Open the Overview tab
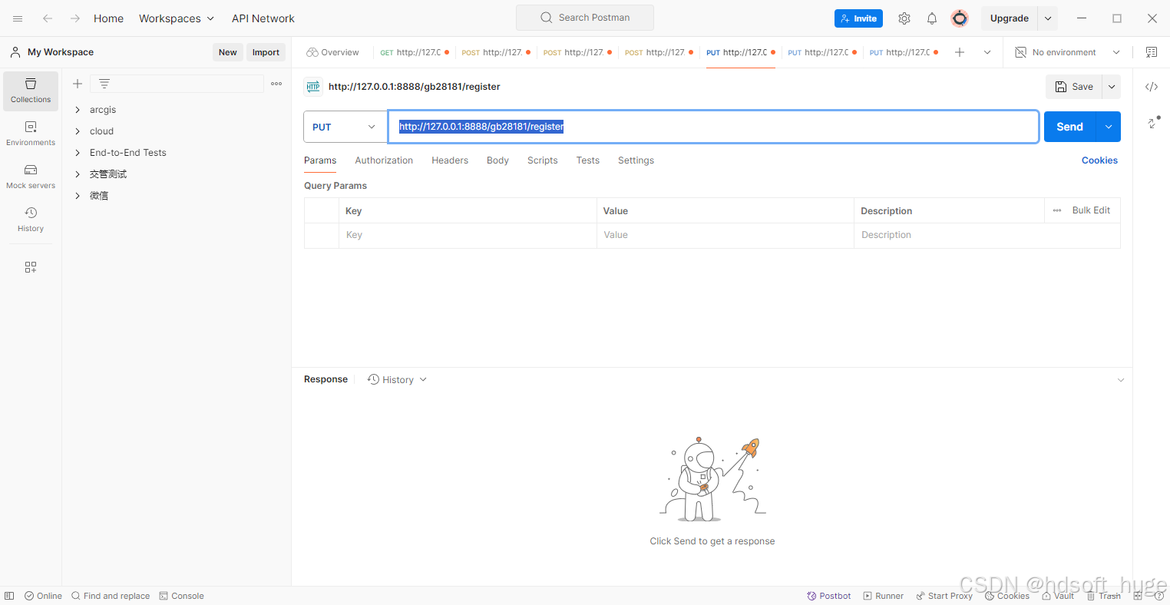This screenshot has height=605, width=1170. 332,52
